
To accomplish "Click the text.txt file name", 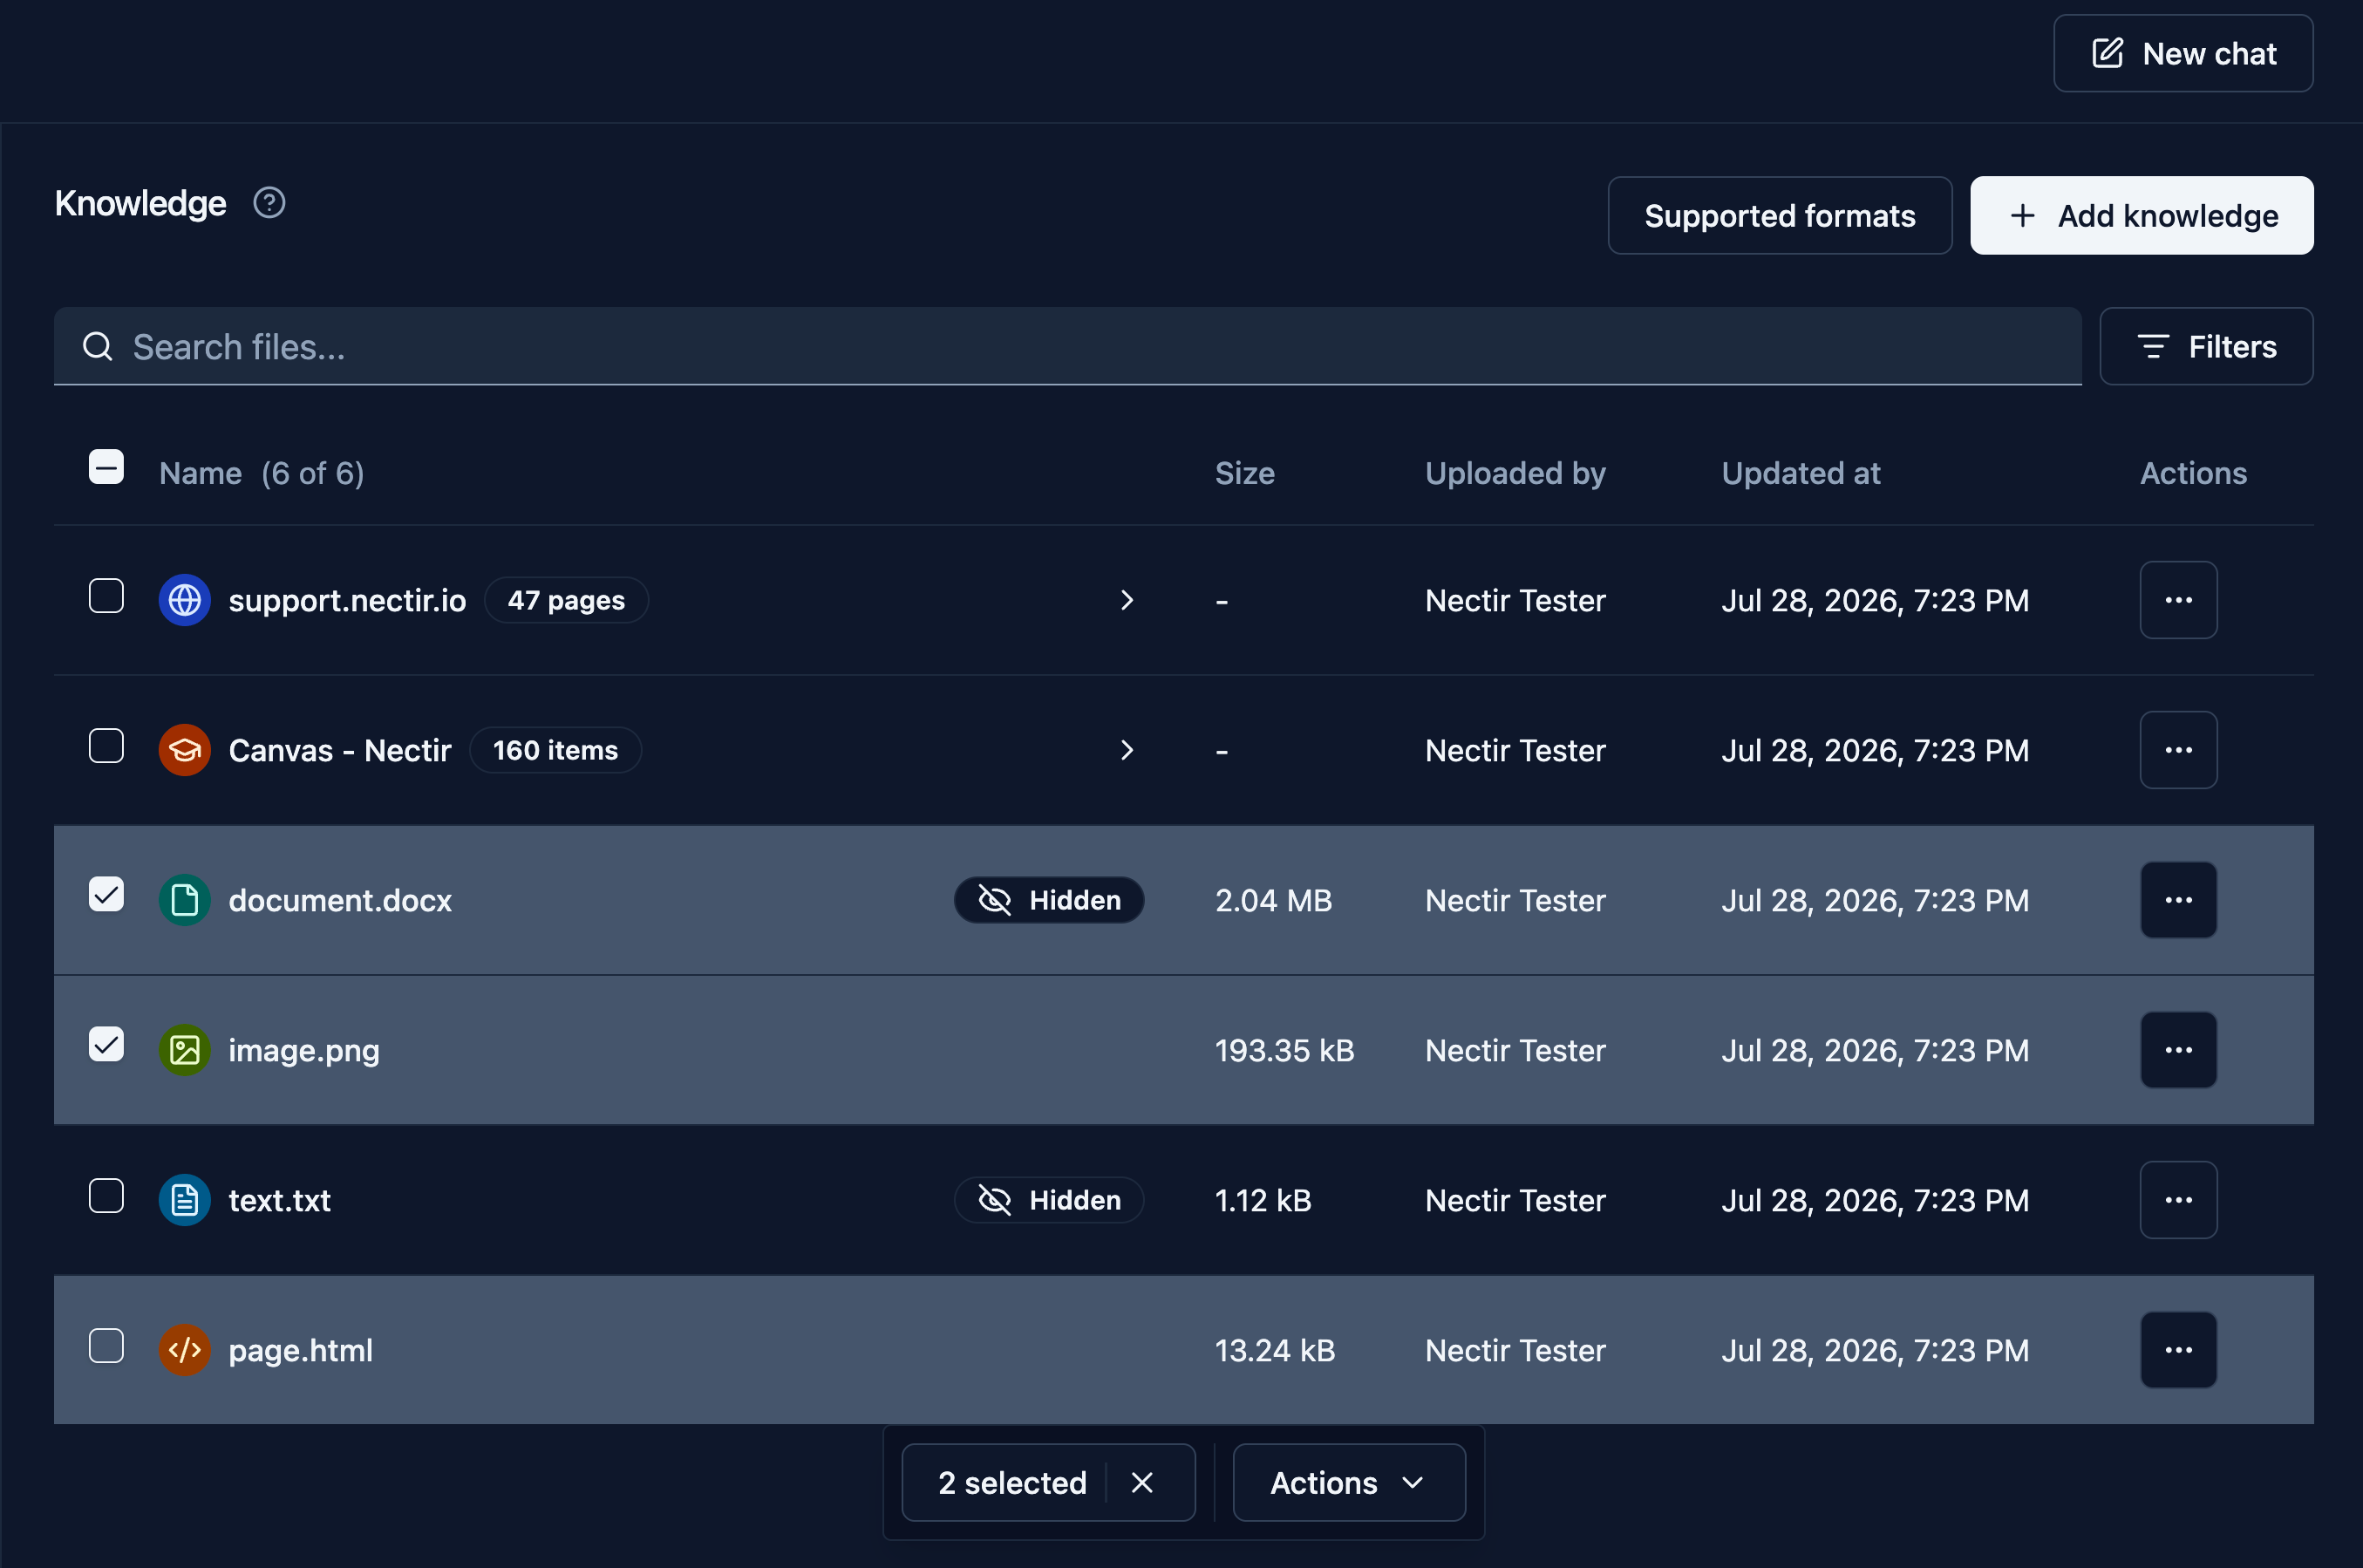I will click(x=279, y=1200).
